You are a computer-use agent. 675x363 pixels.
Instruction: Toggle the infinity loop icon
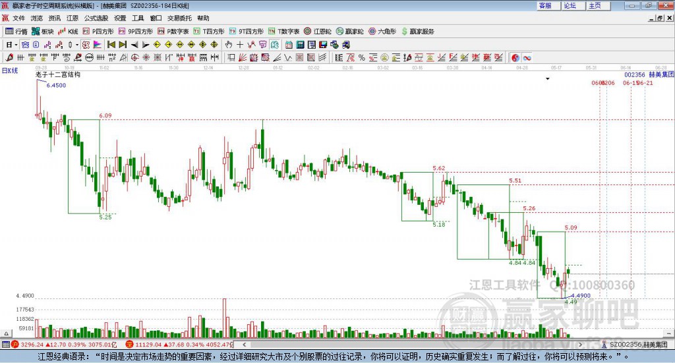pos(527,57)
